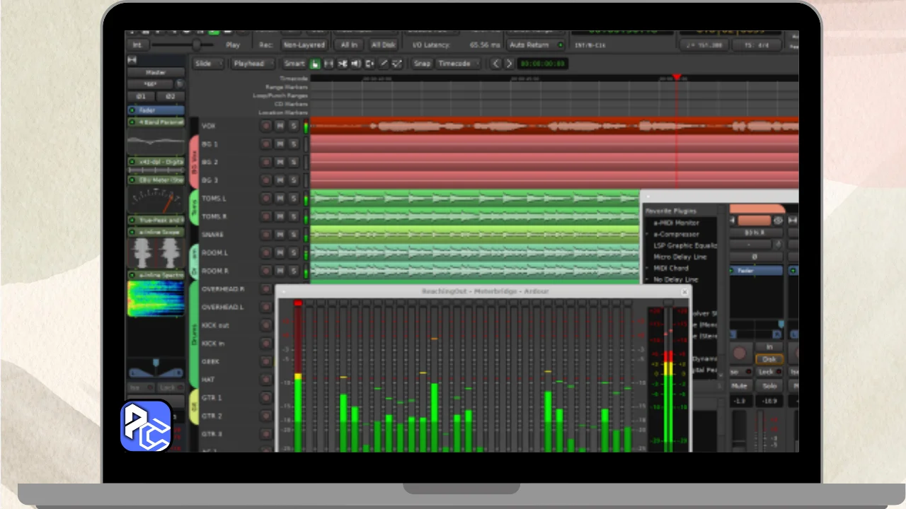Click the Non-Layered record mode button
The height and width of the screenshot is (509, 906).
click(304, 45)
